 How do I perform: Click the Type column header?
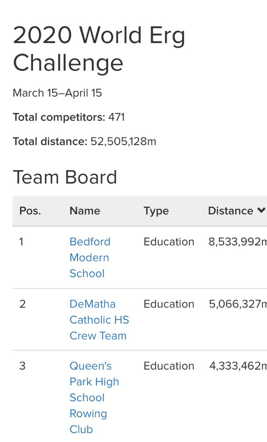(x=156, y=211)
